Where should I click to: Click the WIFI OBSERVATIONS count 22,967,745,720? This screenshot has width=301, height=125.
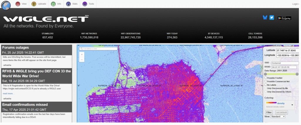[131, 37]
